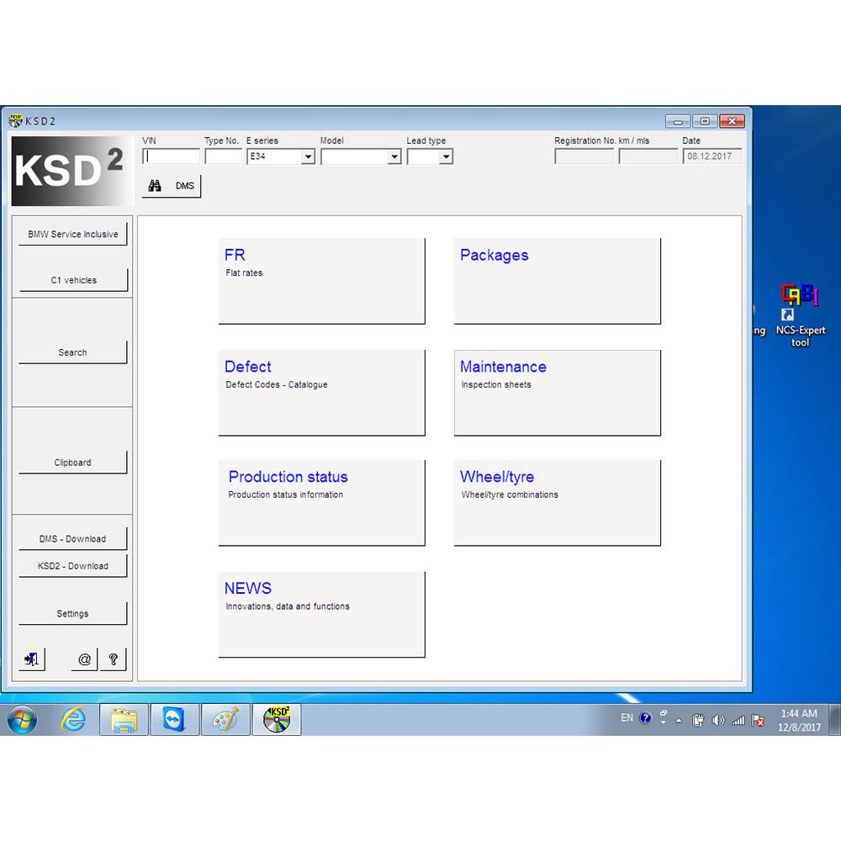Click the volume speaker tray icon

click(718, 721)
